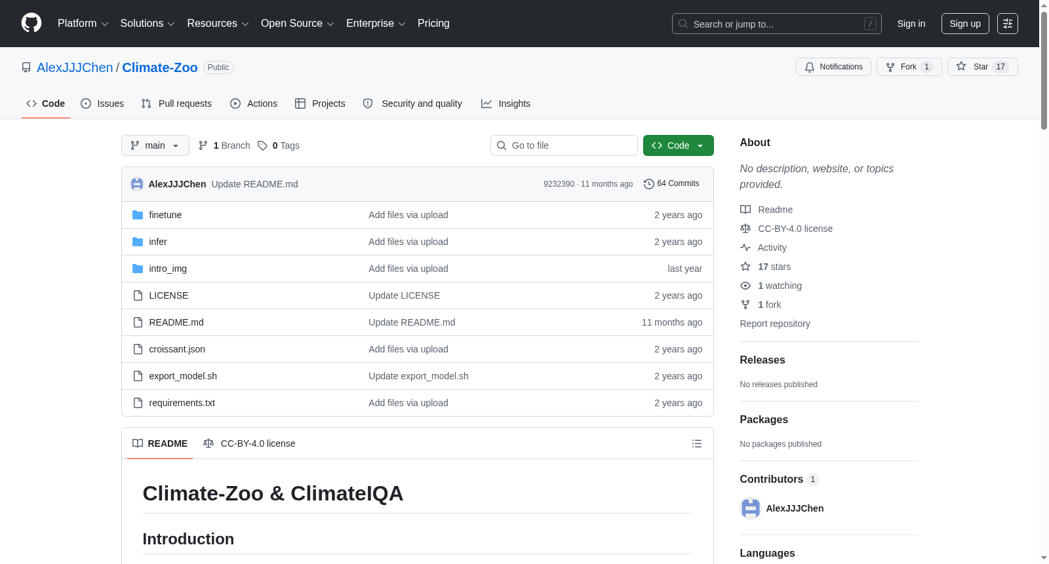Click the export_model.sh file icon
The image size is (1049, 564).
pos(138,376)
